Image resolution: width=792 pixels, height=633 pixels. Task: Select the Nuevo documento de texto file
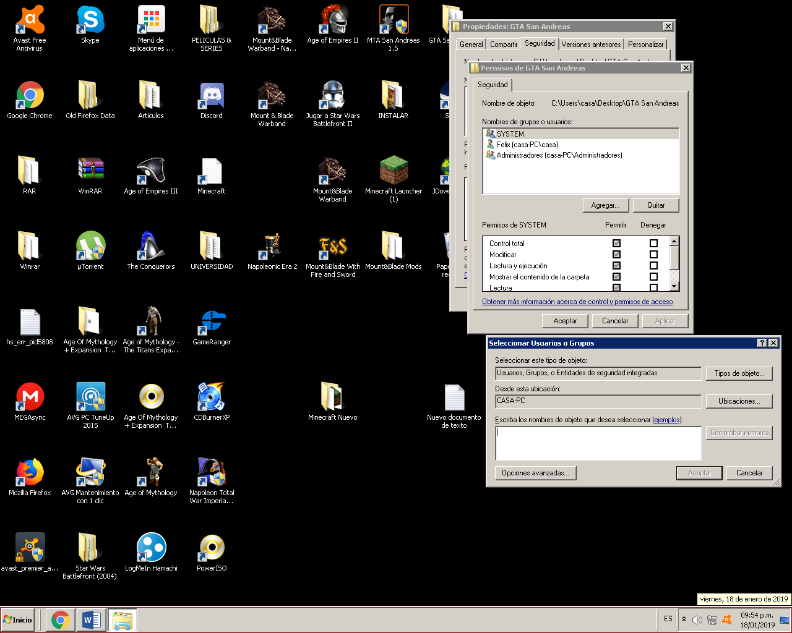point(454,406)
